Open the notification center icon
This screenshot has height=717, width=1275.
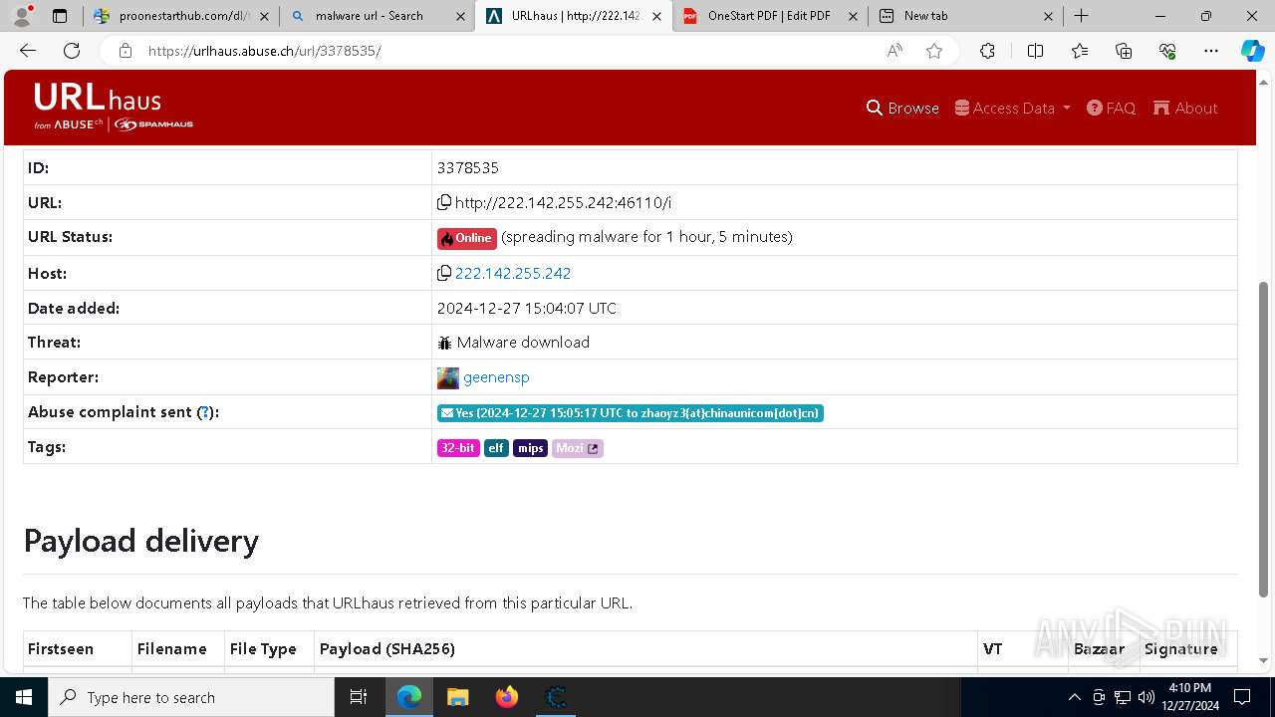pyautogui.click(x=1242, y=697)
